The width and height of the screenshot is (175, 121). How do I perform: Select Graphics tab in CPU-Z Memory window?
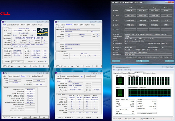[34, 76]
